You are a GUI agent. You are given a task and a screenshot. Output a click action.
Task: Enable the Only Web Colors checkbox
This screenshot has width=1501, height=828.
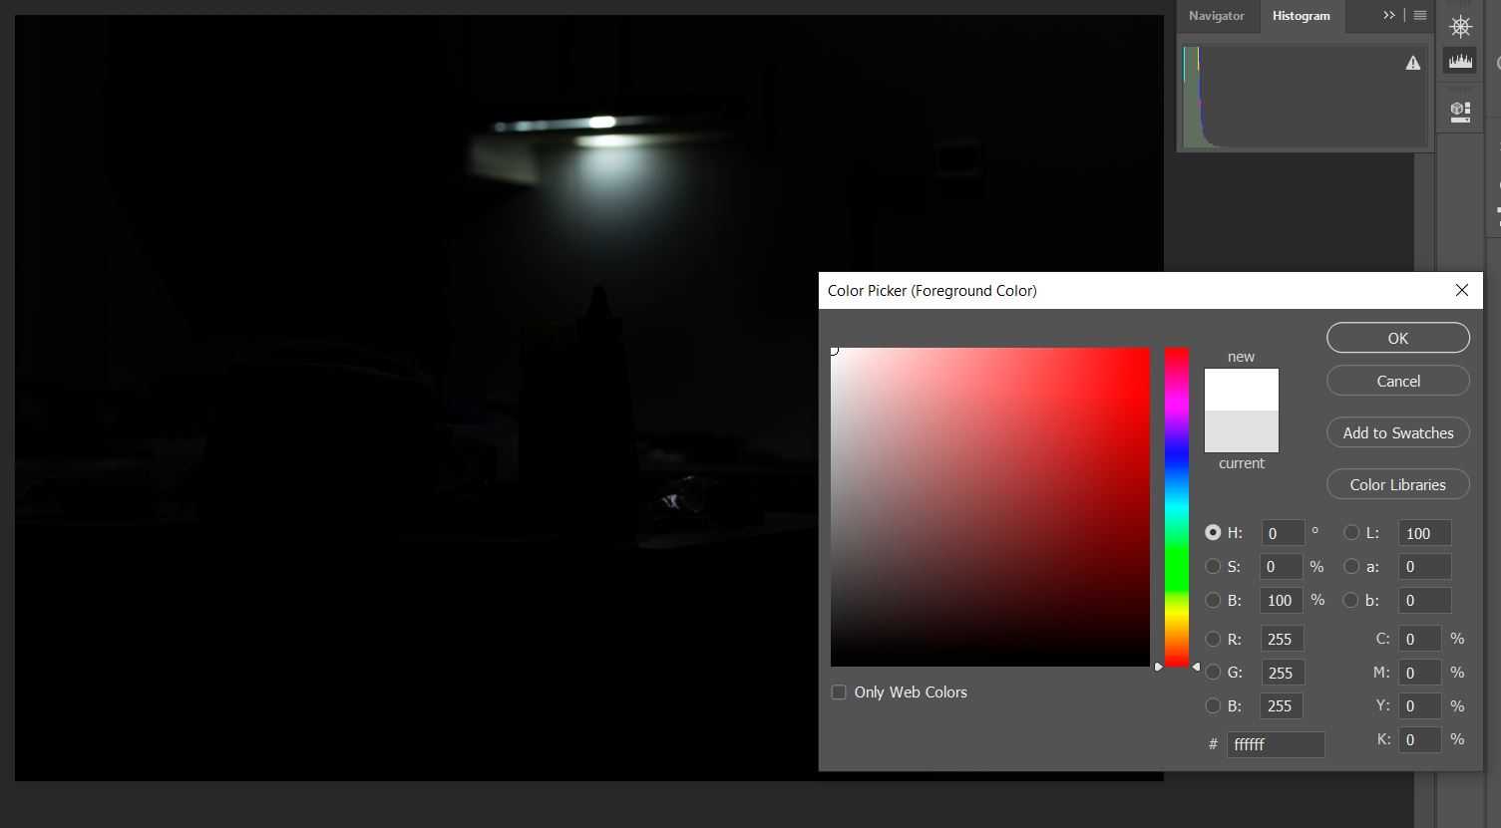click(839, 692)
